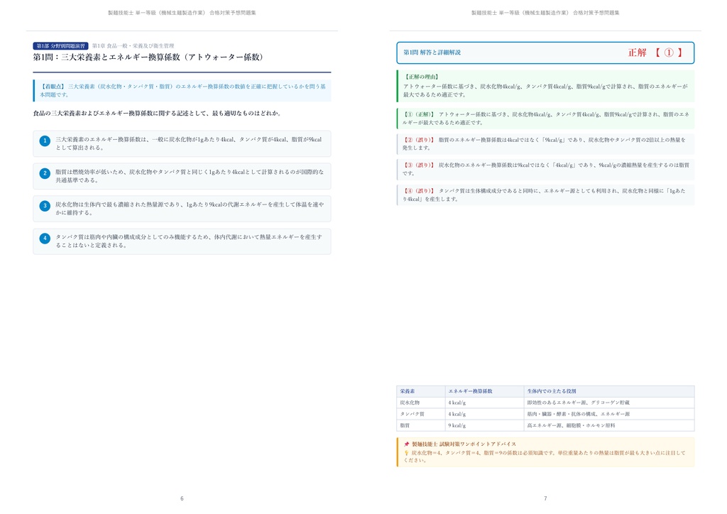The width and height of the screenshot is (727, 514).
Task: Click the 【②（誤り）】 label
Action: (419, 140)
